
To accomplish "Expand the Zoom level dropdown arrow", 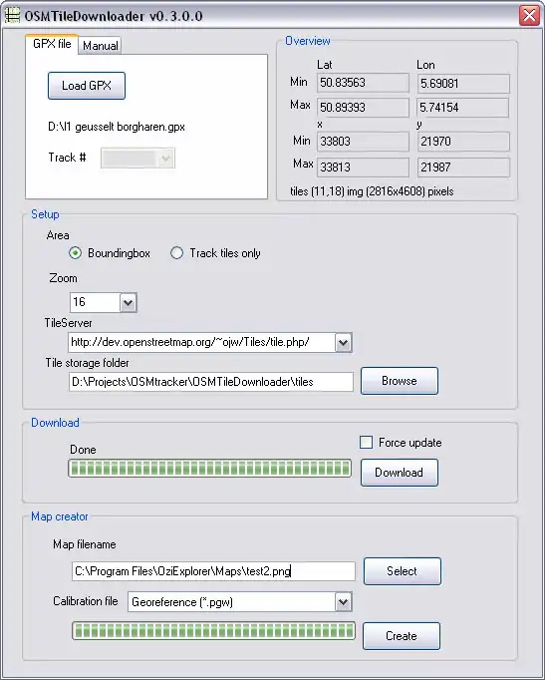I will click(129, 302).
